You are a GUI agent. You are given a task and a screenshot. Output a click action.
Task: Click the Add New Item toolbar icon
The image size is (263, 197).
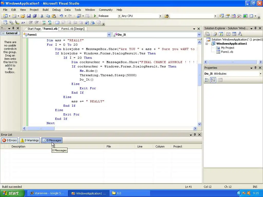click(14, 16)
